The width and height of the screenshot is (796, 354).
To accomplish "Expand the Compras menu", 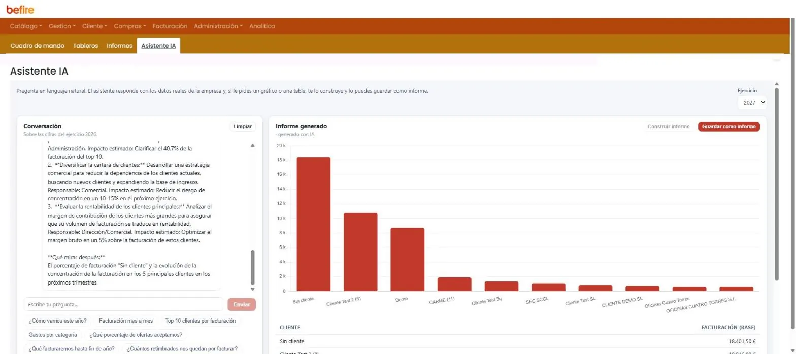I will click(130, 26).
